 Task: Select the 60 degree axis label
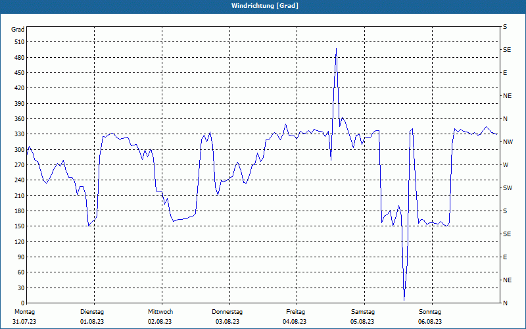(x=22, y=272)
